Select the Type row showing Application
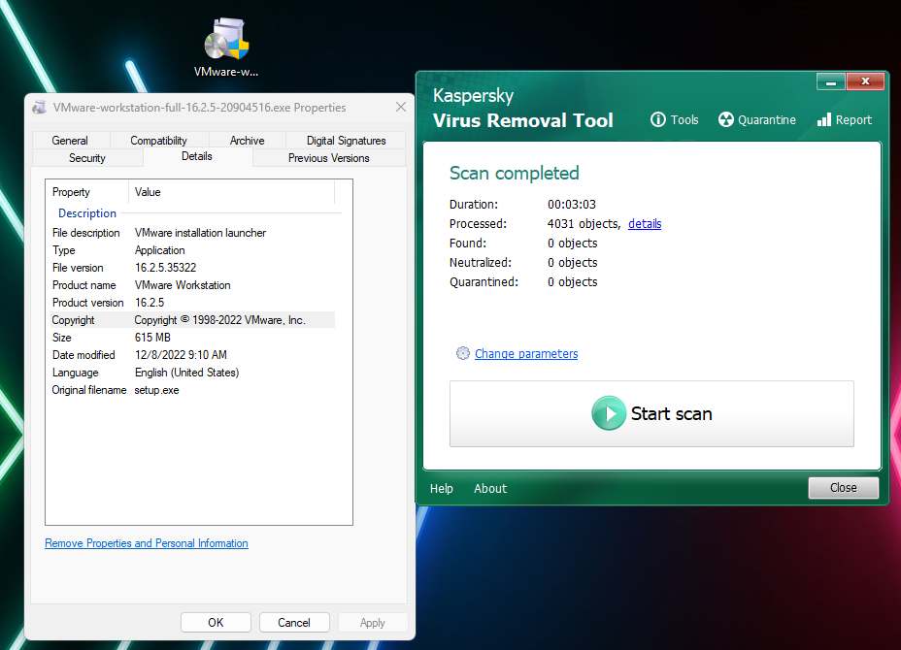 pos(193,250)
